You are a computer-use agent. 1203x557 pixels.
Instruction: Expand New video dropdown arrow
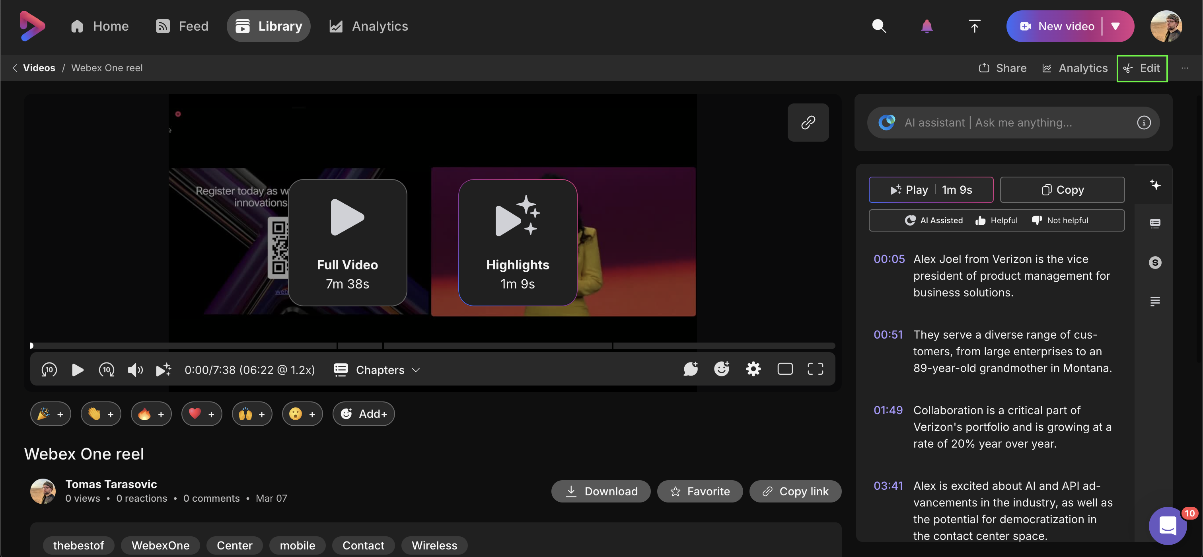1115,26
